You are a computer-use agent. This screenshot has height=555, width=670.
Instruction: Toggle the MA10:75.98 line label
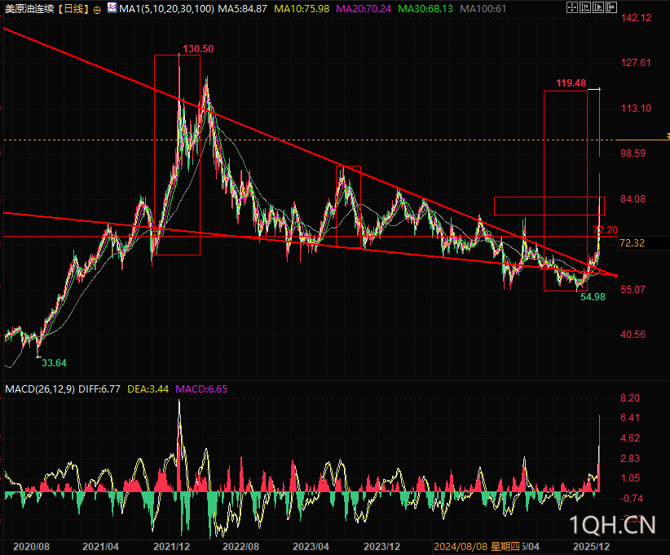[x=302, y=8]
